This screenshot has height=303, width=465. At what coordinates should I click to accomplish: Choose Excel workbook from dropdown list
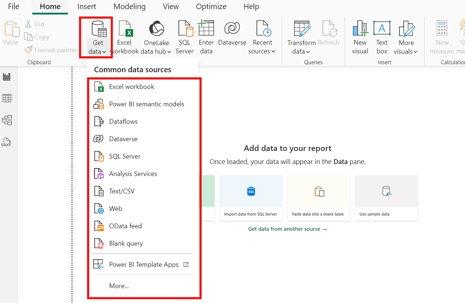click(143, 87)
